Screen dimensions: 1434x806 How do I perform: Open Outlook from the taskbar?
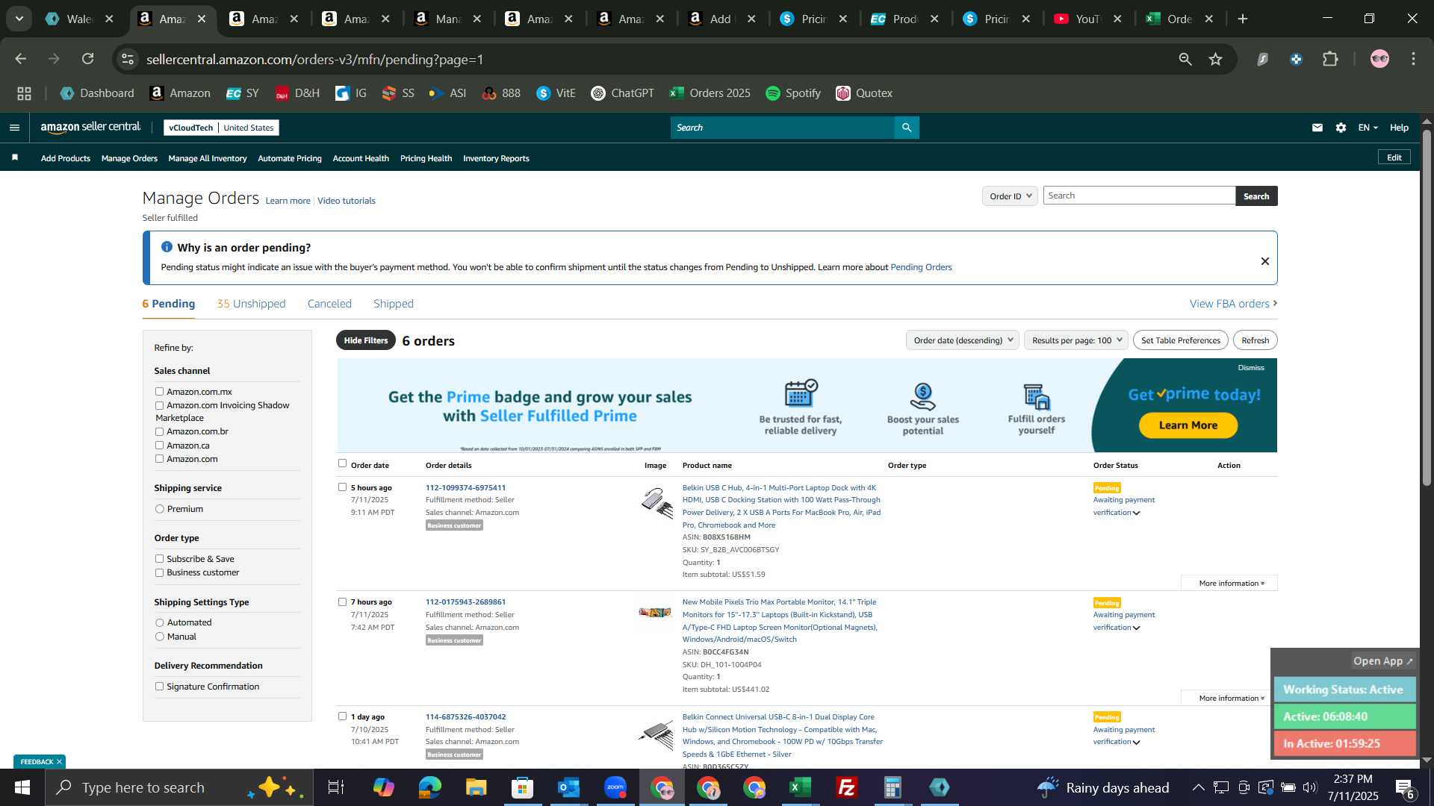(x=569, y=787)
